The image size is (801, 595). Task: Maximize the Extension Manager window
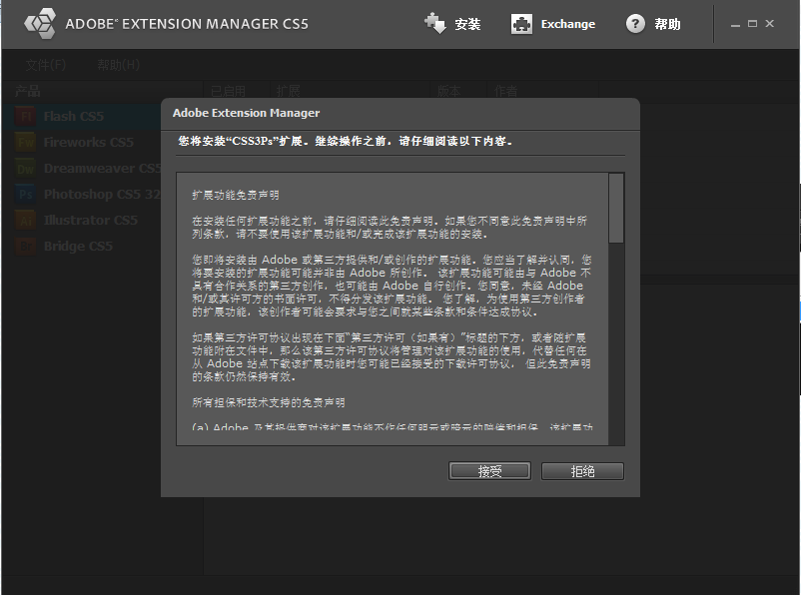[x=752, y=24]
